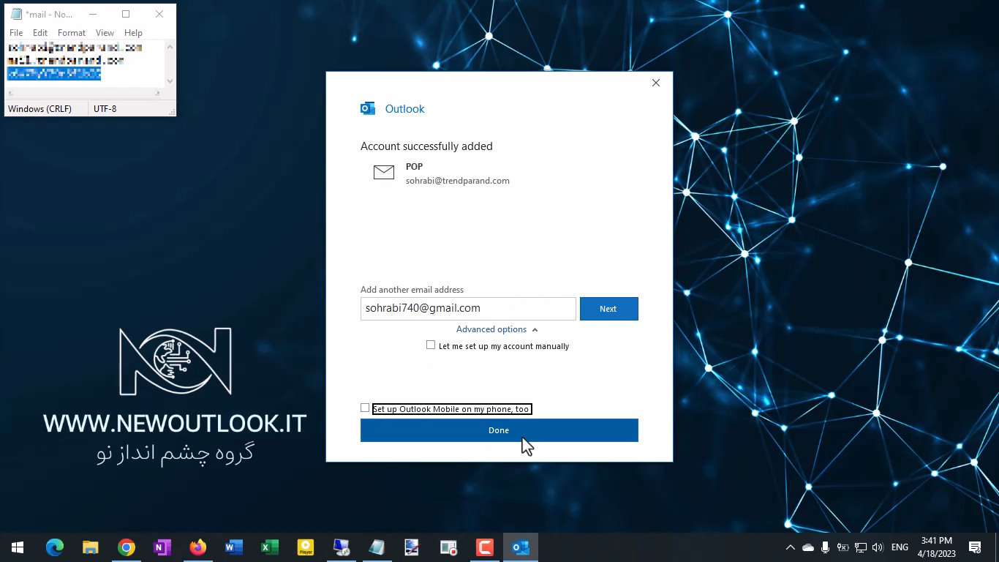Open Microsoft Word from taskbar
999x562 pixels.
point(234,547)
